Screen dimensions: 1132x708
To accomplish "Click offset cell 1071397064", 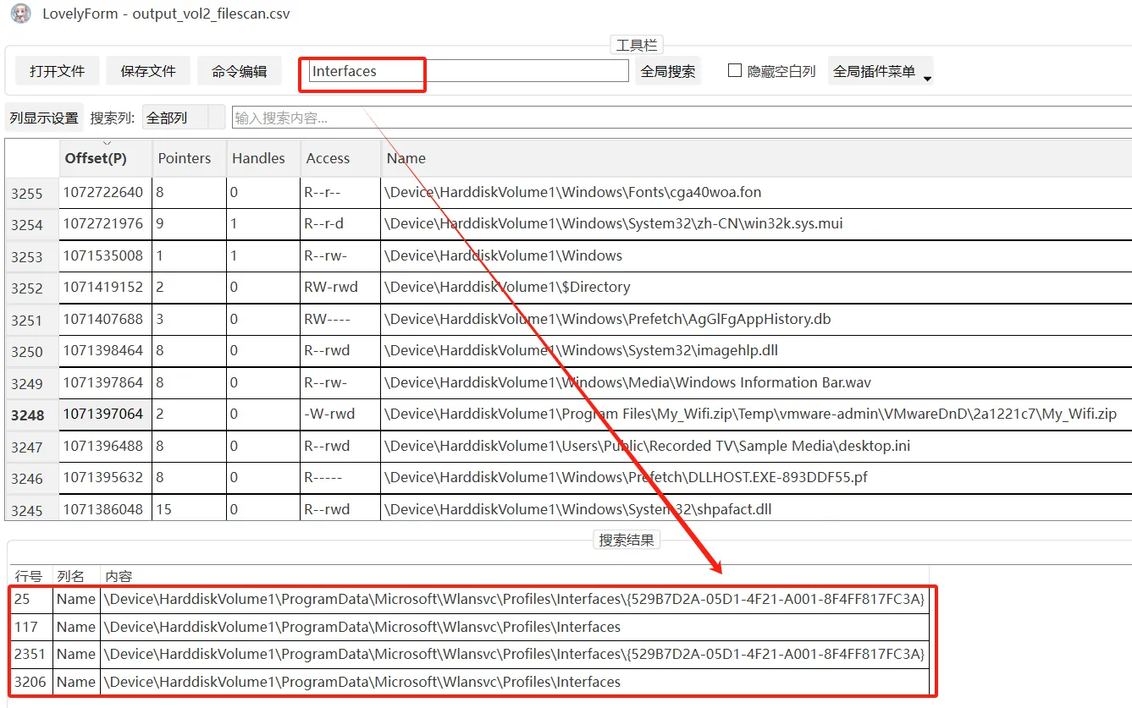I will 106,414.
